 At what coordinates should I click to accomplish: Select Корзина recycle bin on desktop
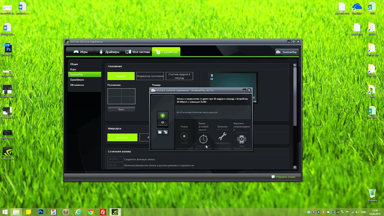(x=372, y=195)
